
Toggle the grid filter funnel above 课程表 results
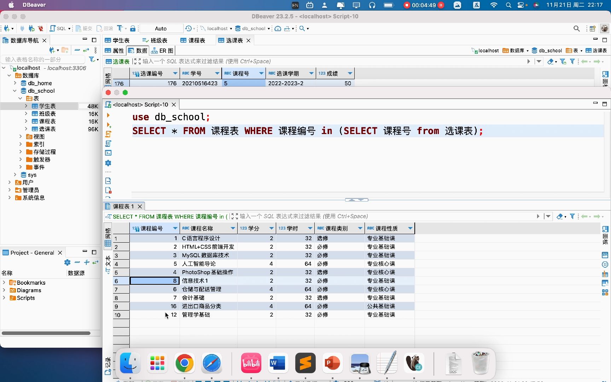click(x=573, y=216)
